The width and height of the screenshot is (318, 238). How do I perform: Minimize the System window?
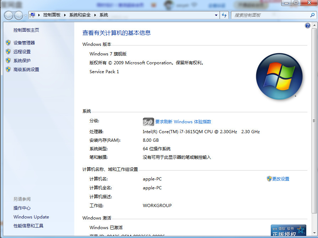click(286, 2)
